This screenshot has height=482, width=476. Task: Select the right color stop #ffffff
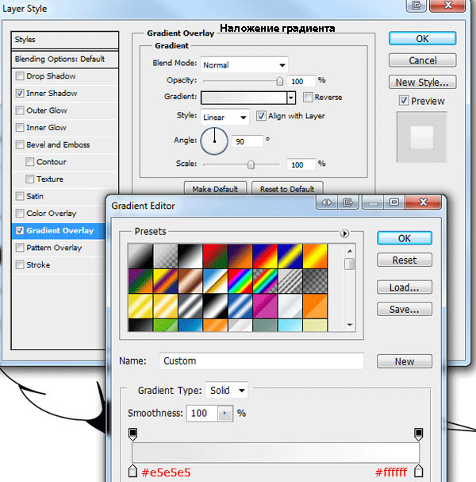pos(418,472)
